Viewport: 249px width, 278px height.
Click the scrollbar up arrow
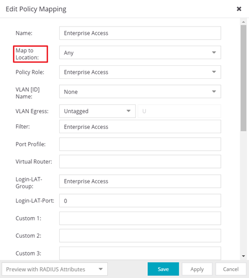pos(244,22)
